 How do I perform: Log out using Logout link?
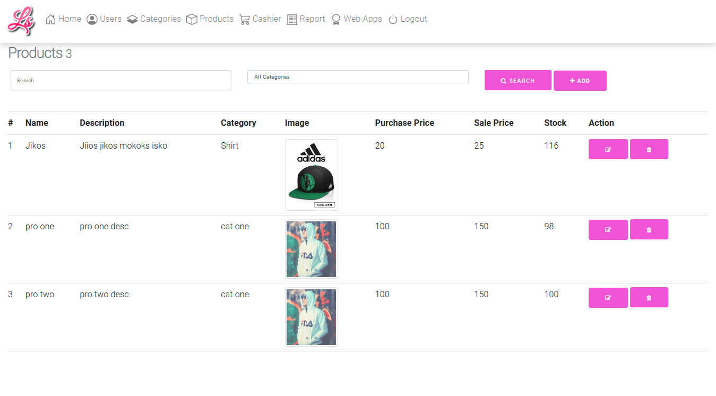pos(408,19)
